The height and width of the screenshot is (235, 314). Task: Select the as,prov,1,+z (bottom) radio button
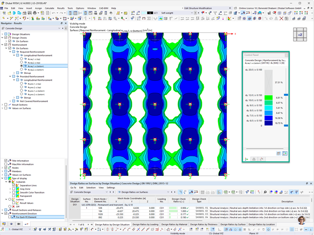pyautogui.click(x=21, y=90)
